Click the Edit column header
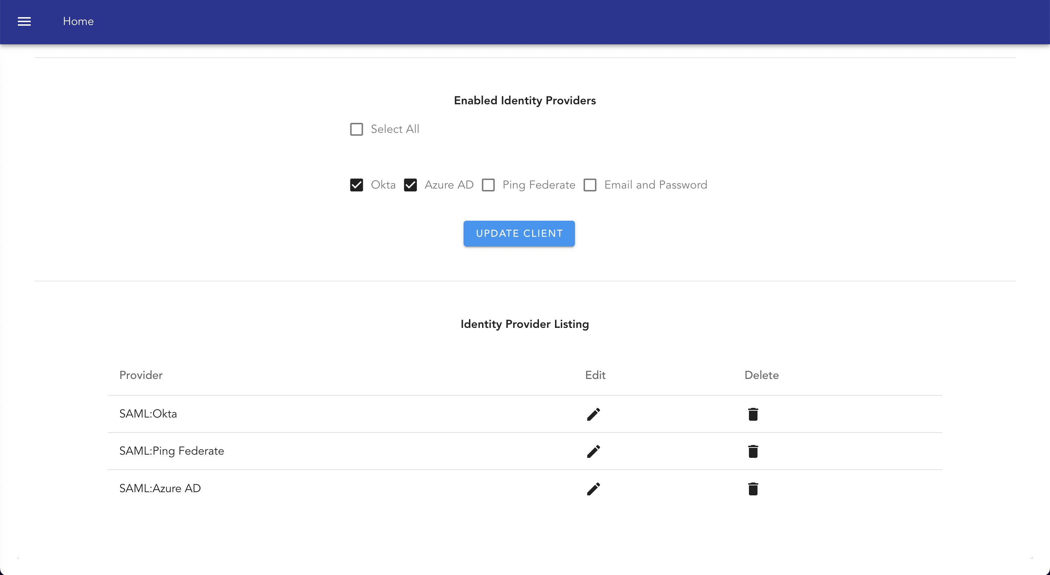The image size is (1050, 575). 595,375
